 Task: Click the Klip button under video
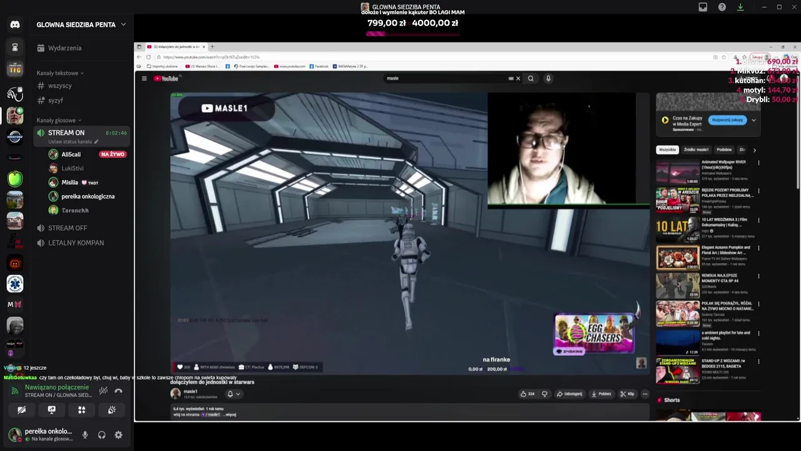[627, 394]
